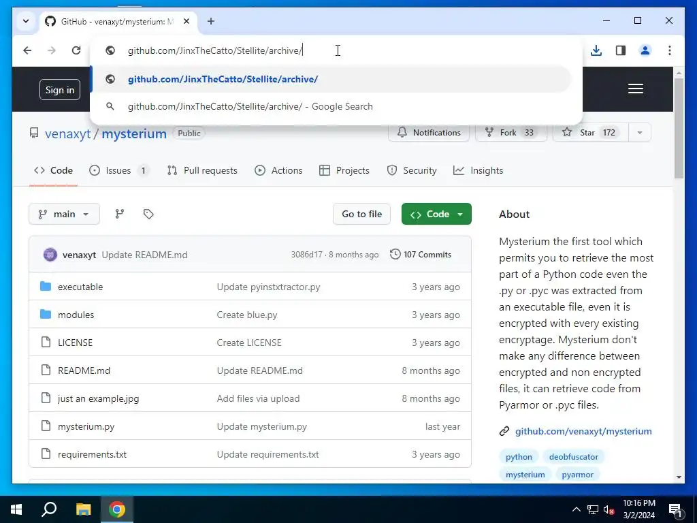Switch to the Security tab
The height and width of the screenshot is (523, 697).
point(412,170)
